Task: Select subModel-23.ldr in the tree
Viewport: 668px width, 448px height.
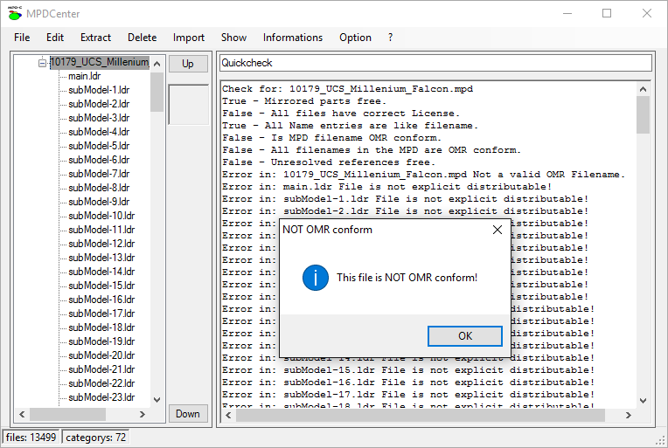Action: click(x=101, y=397)
